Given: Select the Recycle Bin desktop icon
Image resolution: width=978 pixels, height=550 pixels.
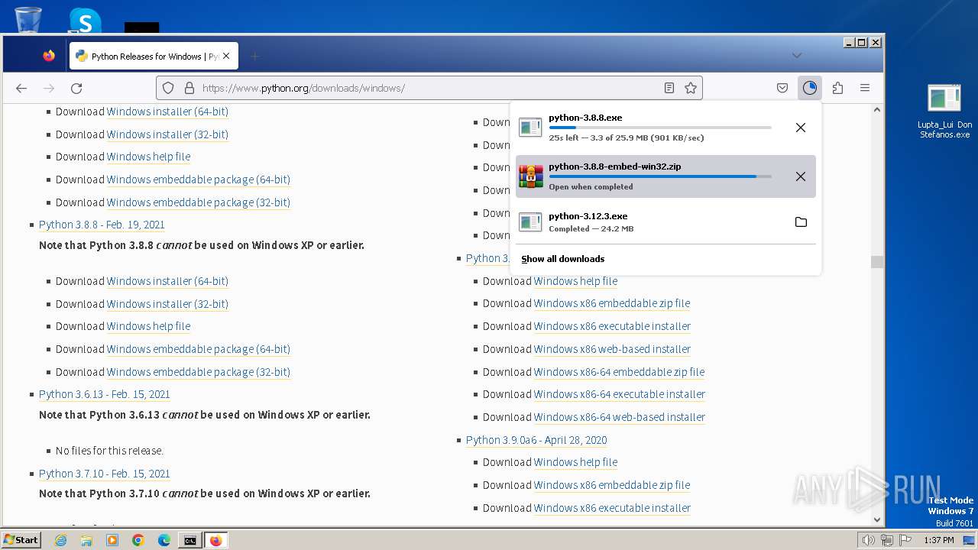Looking at the screenshot, I should [28, 20].
